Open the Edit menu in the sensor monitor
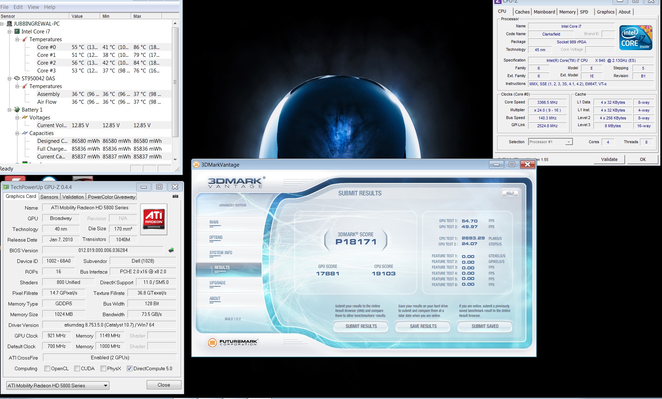The height and width of the screenshot is (399, 662). pos(18,7)
